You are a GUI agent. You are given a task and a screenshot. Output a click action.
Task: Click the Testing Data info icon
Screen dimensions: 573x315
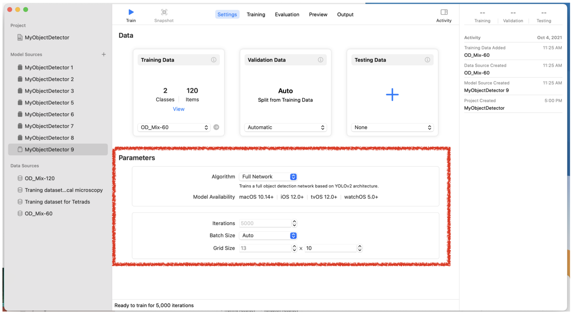coord(427,60)
